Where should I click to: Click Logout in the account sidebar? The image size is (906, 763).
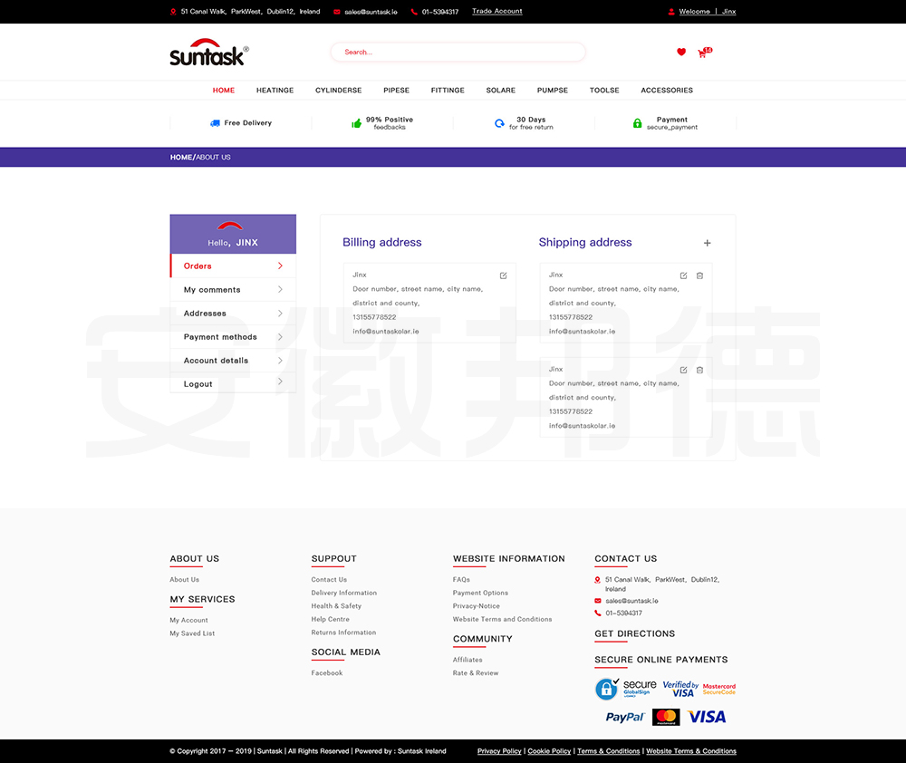tap(198, 384)
